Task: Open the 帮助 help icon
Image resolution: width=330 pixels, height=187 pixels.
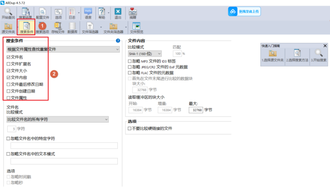Action: (x=102, y=13)
